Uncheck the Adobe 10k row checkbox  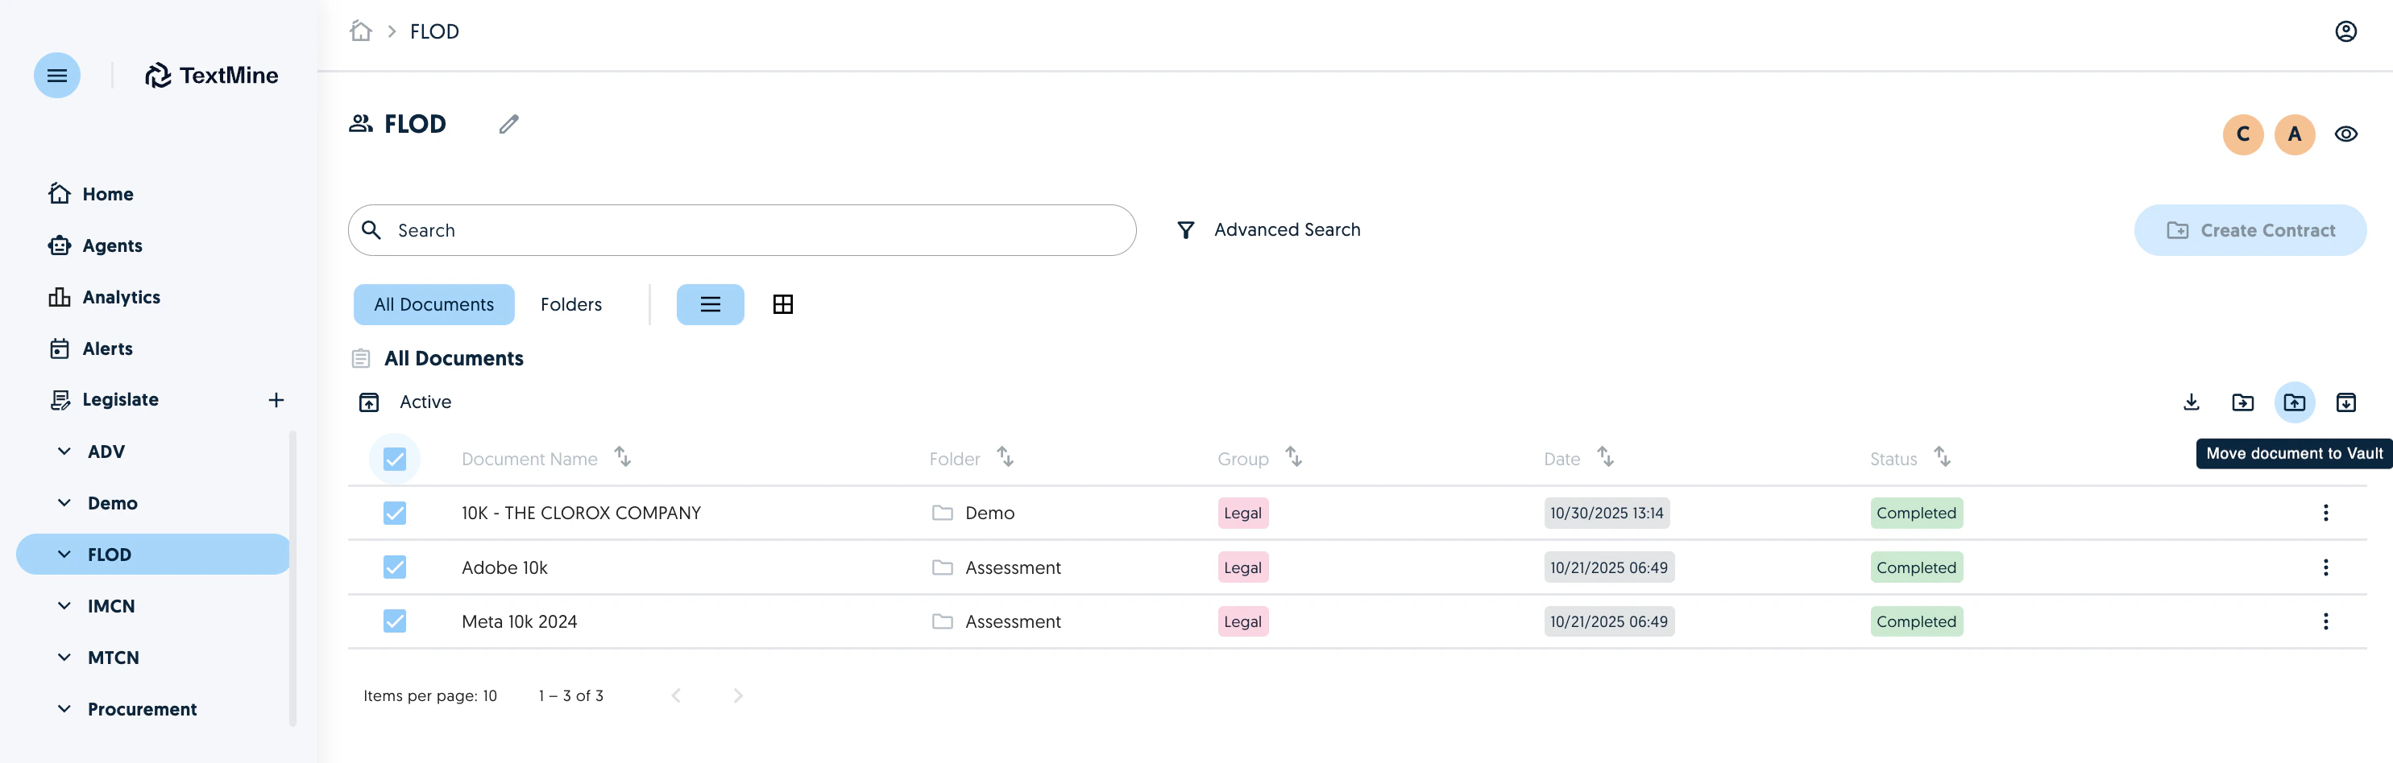[395, 567]
